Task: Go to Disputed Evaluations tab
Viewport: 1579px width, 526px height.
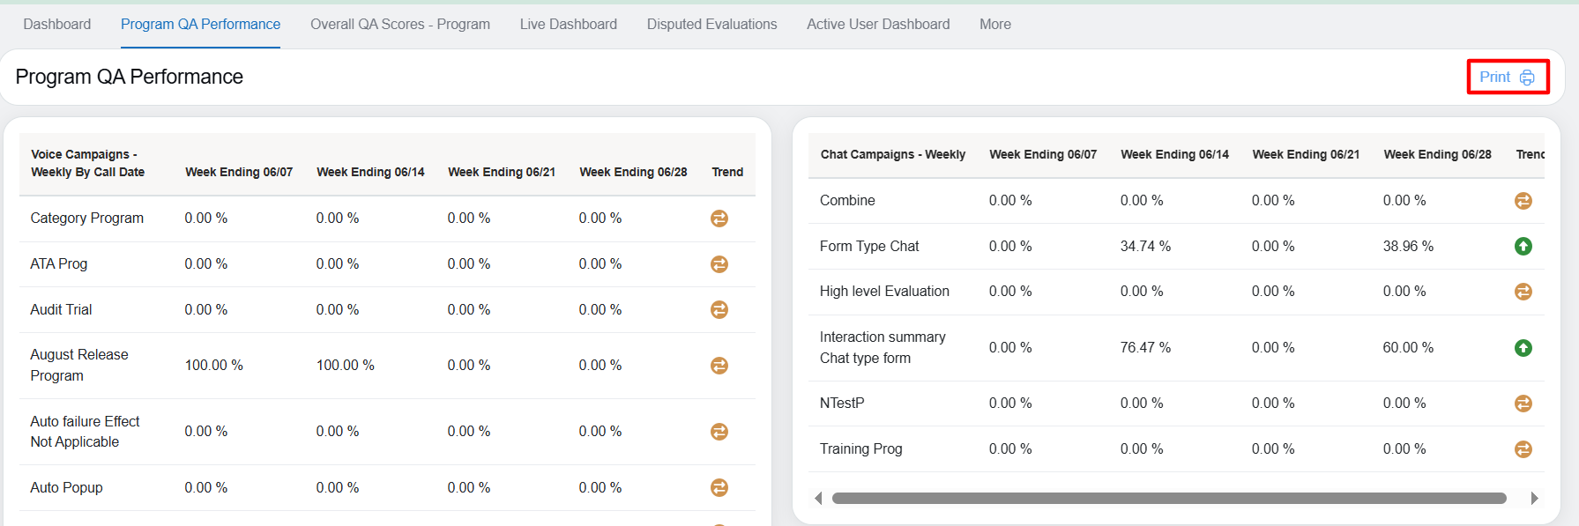Action: click(711, 25)
